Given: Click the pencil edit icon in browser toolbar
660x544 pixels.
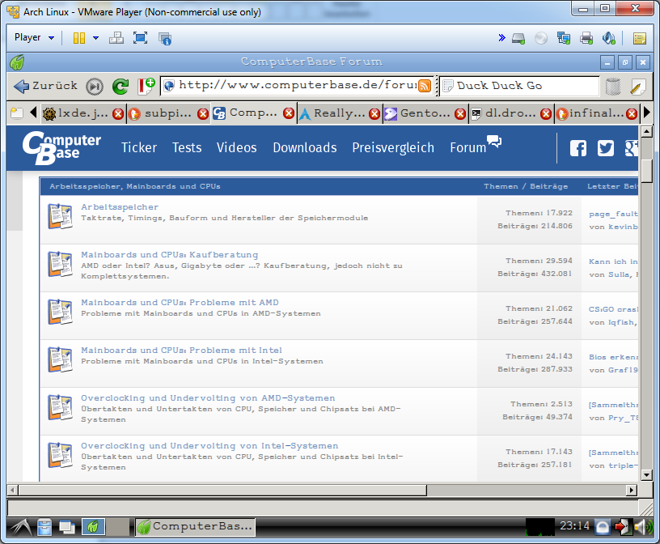Looking at the screenshot, I should point(637,87).
